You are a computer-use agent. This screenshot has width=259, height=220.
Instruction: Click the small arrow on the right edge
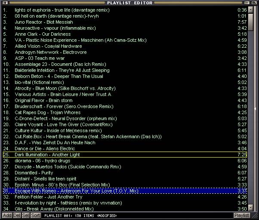[256, 109]
